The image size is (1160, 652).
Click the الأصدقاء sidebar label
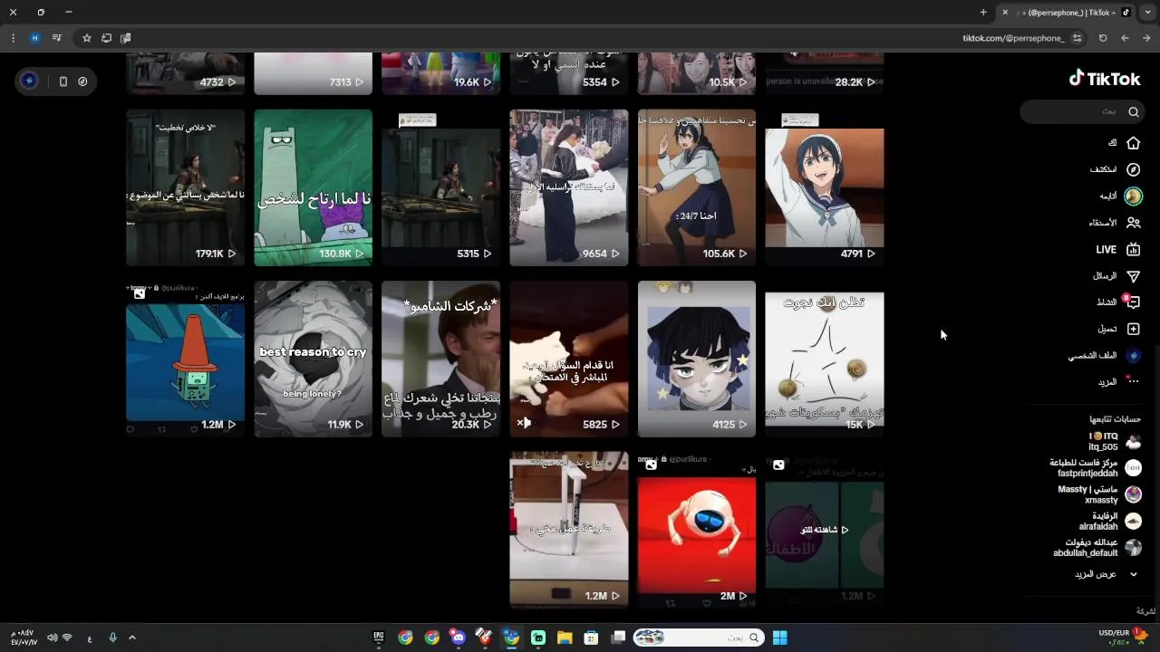(x=1102, y=223)
